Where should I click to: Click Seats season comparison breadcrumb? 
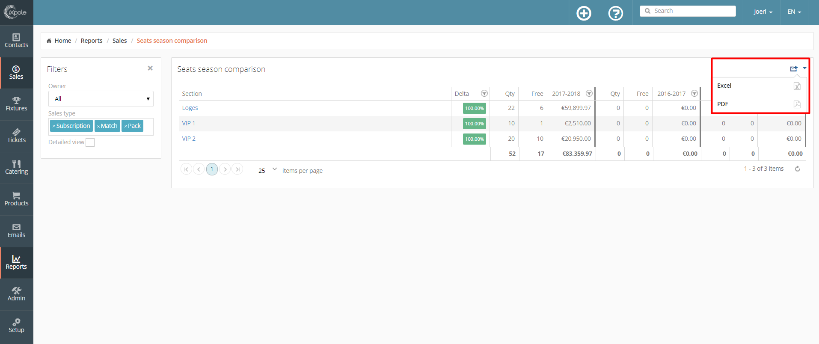(x=172, y=41)
